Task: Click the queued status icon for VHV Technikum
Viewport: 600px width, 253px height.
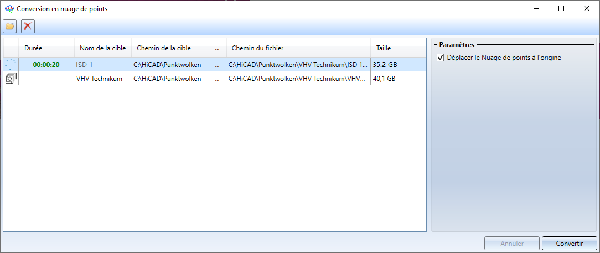Action: pos(11,79)
